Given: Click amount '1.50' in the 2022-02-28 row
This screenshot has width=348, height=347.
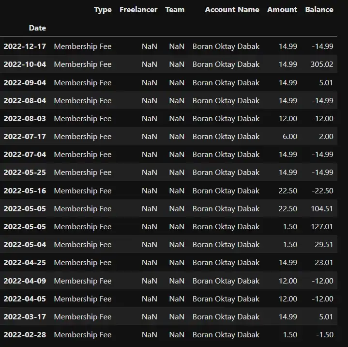Looking at the screenshot, I should point(290,334).
